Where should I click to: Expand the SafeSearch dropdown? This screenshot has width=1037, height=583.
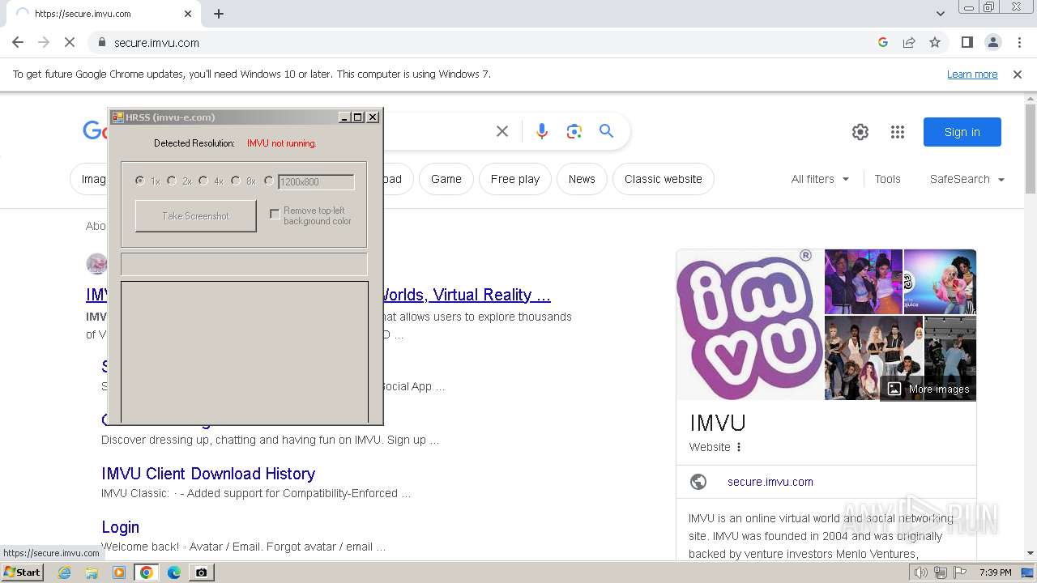[967, 179]
